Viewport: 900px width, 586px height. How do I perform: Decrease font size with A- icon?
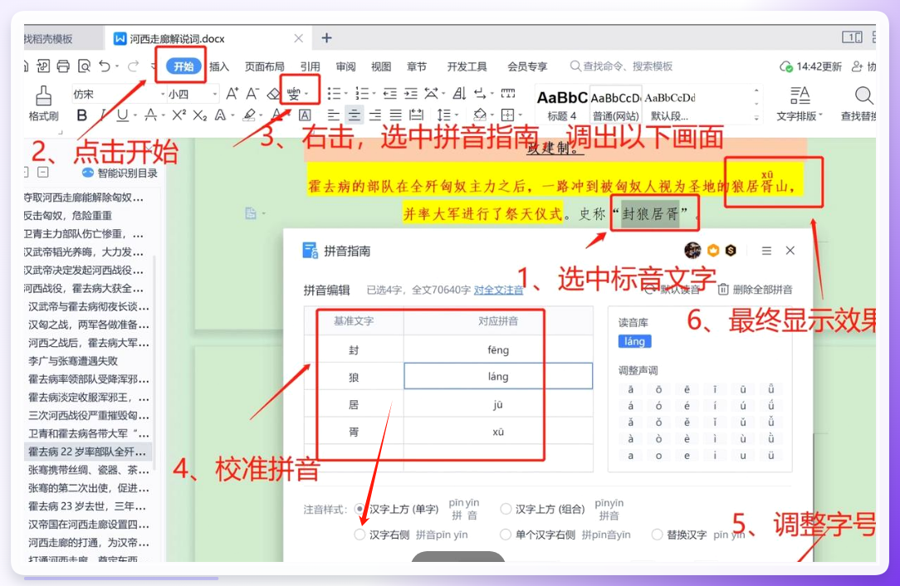point(252,94)
